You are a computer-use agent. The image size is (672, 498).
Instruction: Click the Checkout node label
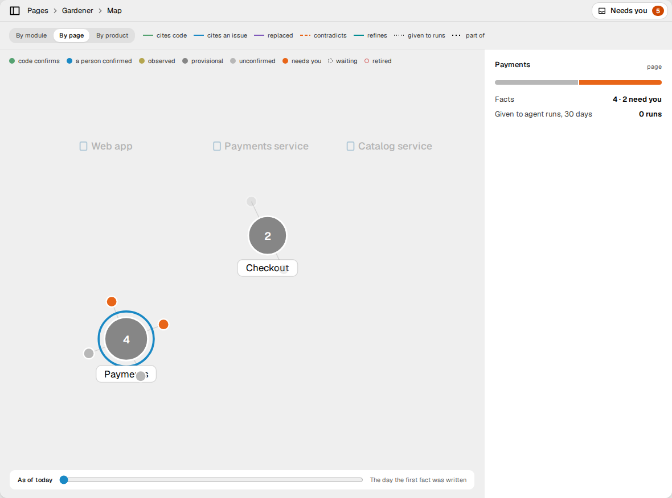point(268,268)
